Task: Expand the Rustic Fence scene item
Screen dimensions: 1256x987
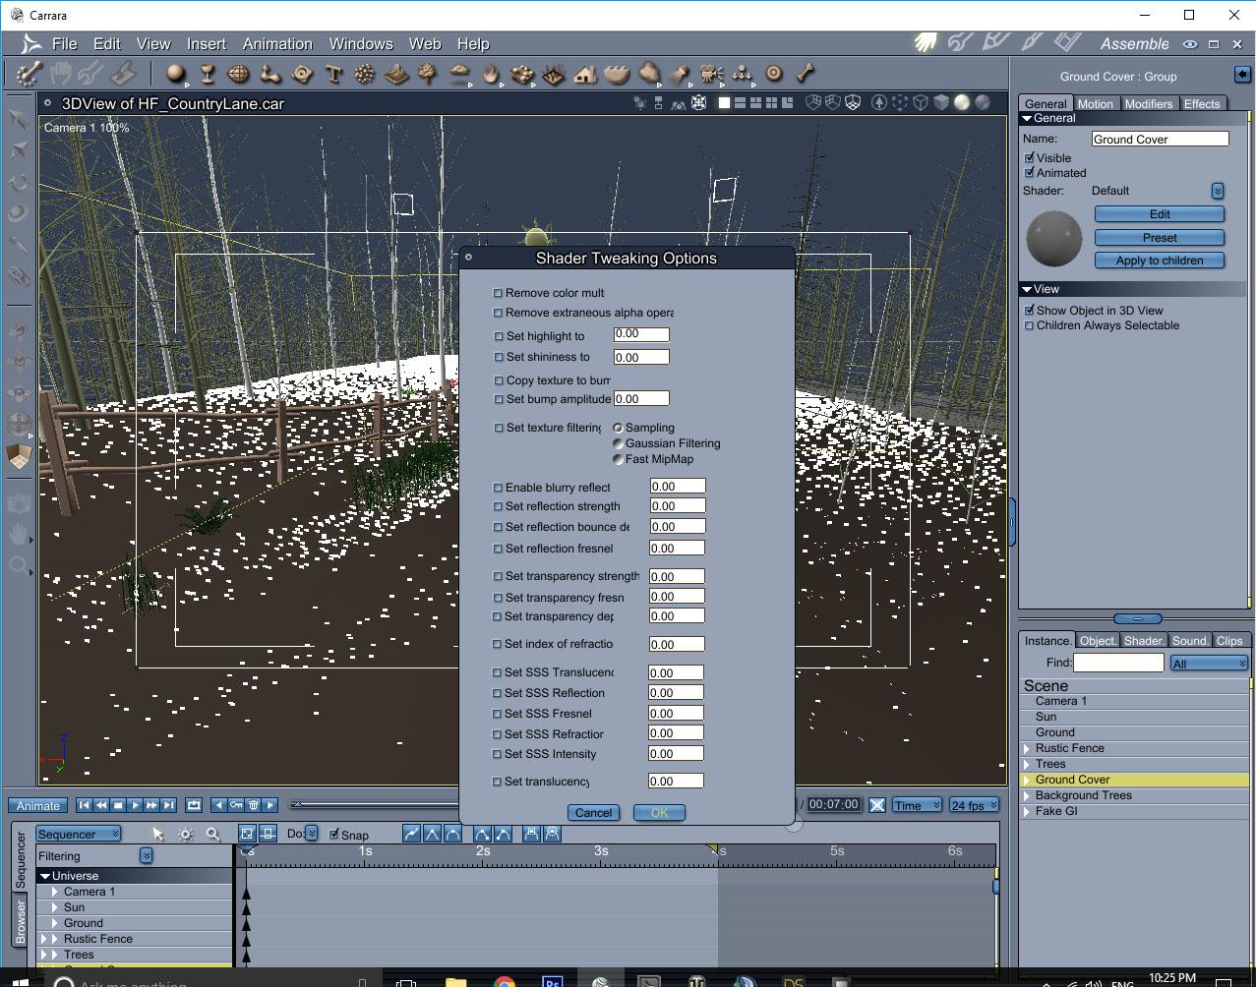Action: [x=1027, y=748]
